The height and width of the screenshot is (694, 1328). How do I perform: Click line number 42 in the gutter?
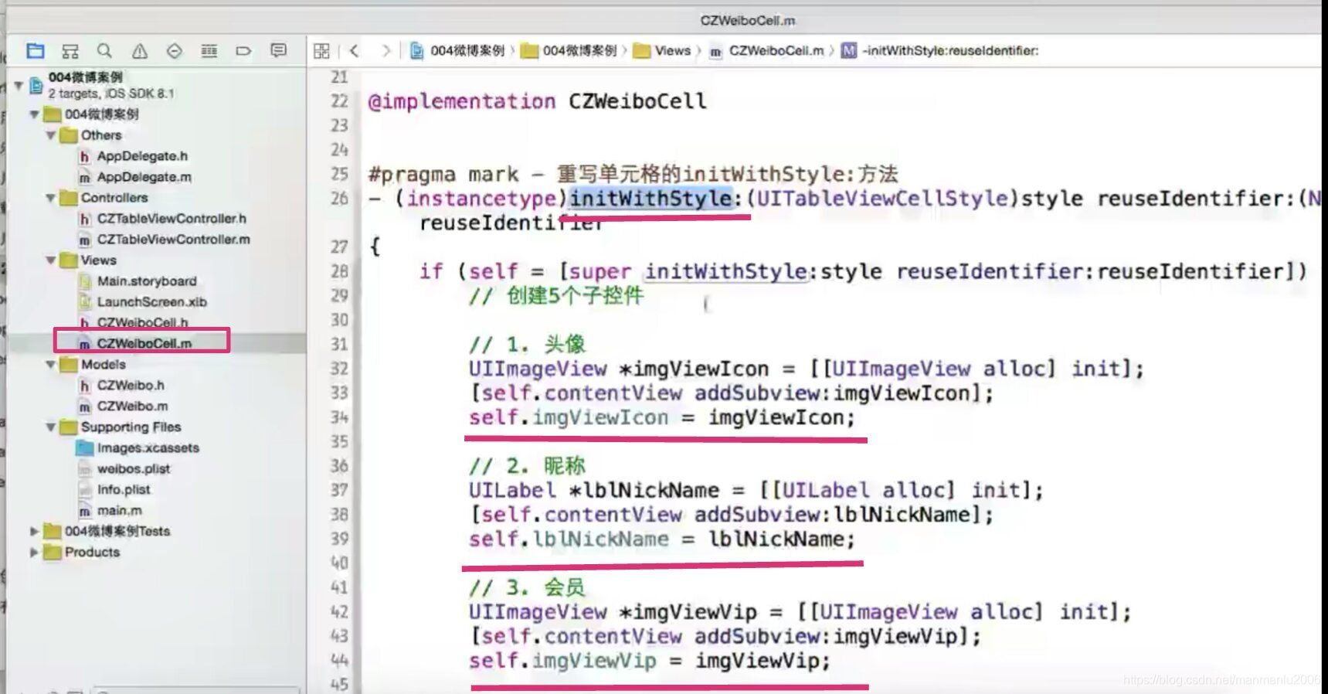[339, 612]
